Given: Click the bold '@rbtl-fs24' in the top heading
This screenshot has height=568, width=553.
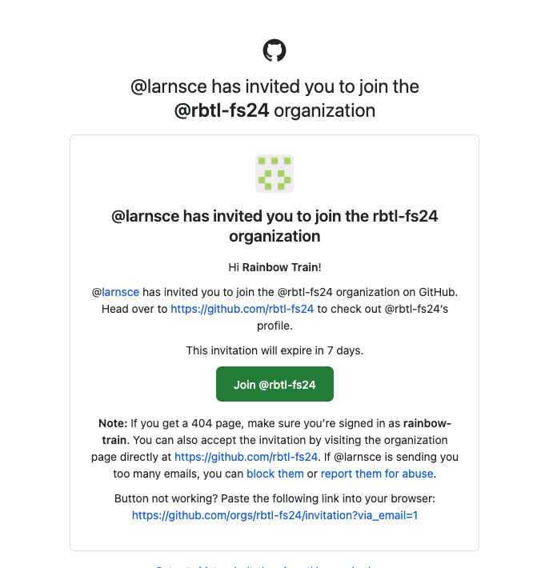Looking at the screenshot, I should pos(222,110).
